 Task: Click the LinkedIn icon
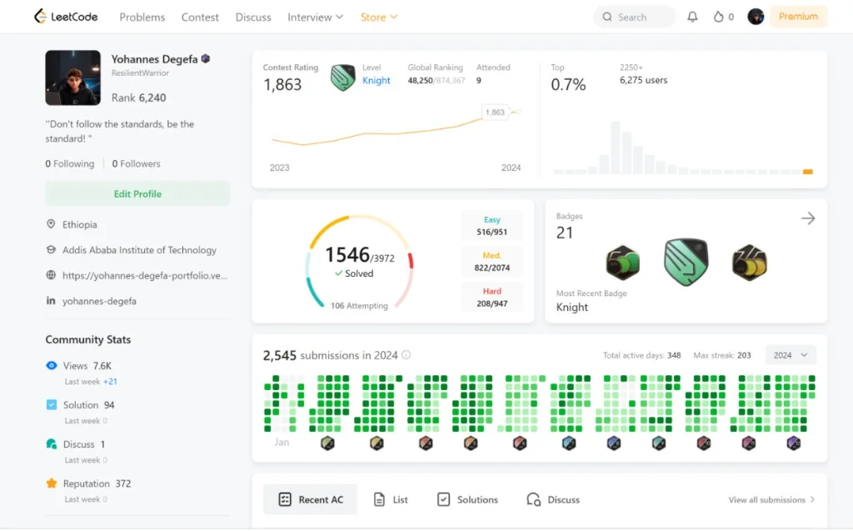pos(51,301)
